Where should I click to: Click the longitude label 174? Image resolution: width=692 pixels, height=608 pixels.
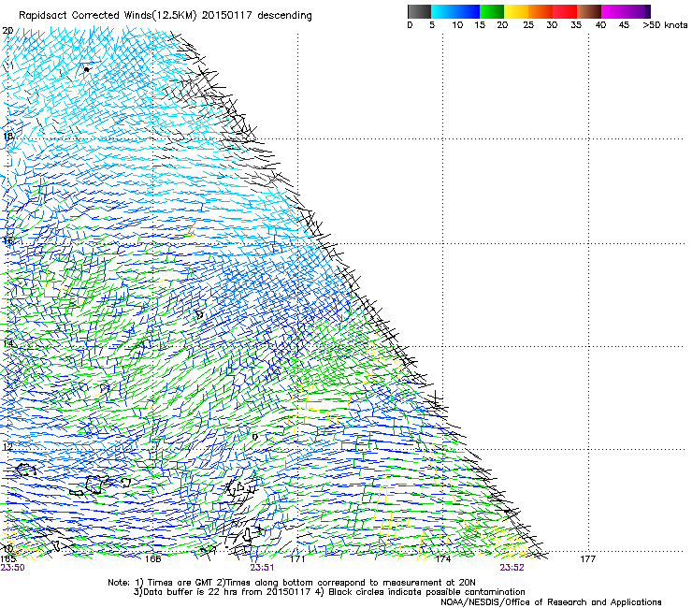coord(442,559)
